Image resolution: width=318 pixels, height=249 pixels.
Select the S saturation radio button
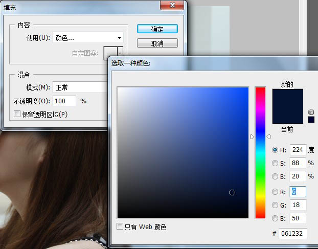point(275,163)
